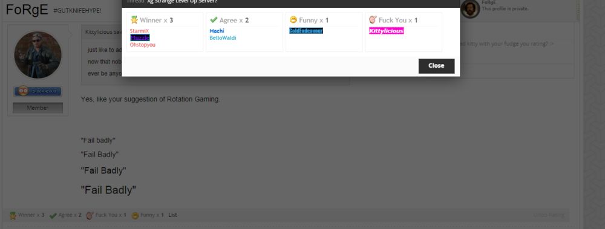Screen dimensions: 605x229
Task: Click the Member rank banner
Action: click(38, 108)
